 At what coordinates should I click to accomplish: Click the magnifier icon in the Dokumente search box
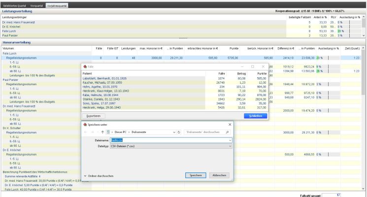pyautogui.click(x=227, y=132)
